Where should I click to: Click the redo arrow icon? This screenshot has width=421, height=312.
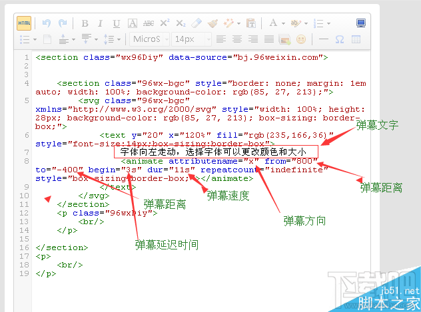click(63, 23)
